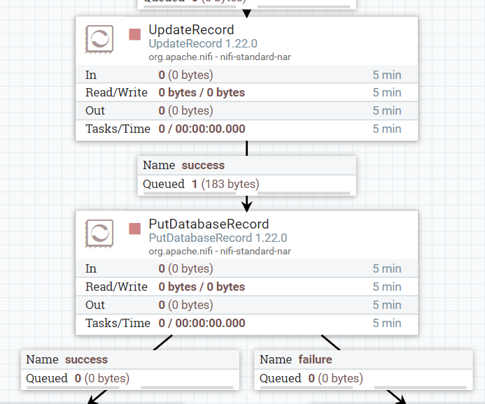Select the success connection below PutDatabaseRecord
Viewport: 485px width, 404px height.
pyautogui.click(x=130, y=370)
